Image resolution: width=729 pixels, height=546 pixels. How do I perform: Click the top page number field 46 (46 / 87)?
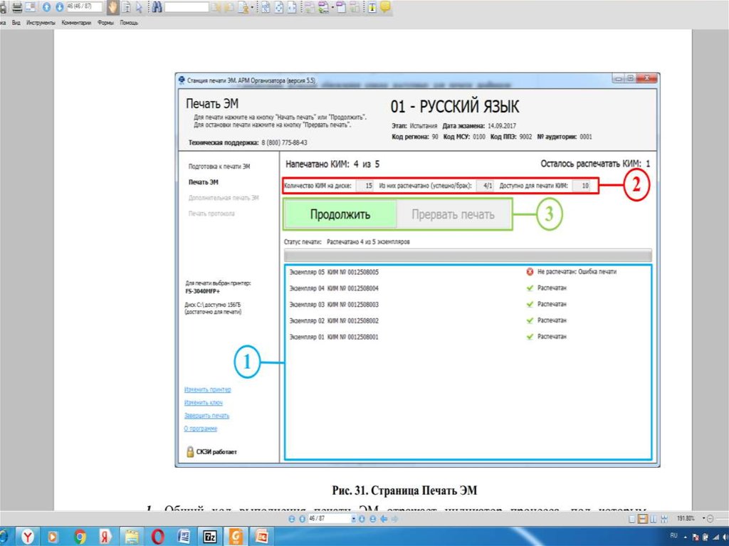click(x=84, y=7)
